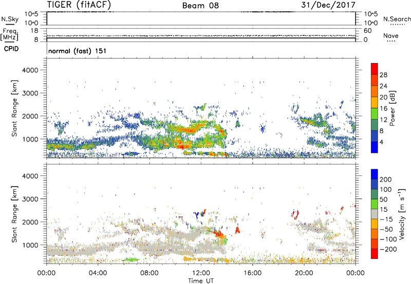This screenshot has height=284, width=411.
Task: Click the 1000 tick of the velocity panel
Action: point(30,245)
